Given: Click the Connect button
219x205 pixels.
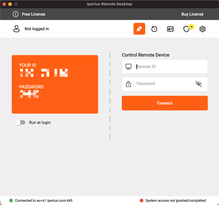Looking at the screenshot, I should 165,103.
